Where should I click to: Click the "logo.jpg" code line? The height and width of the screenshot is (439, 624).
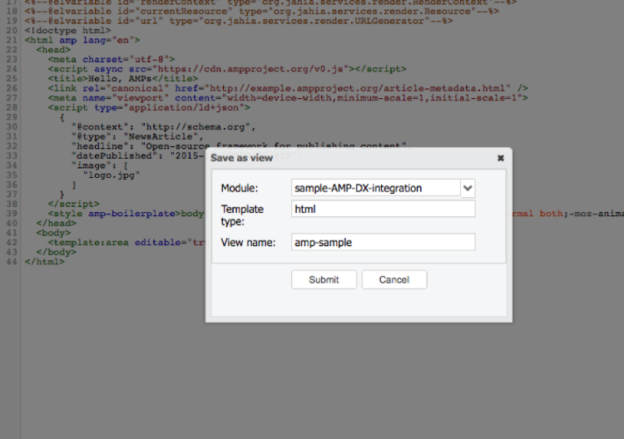click(111, 175)
